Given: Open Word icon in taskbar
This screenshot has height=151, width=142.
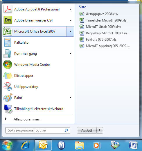Looking at the screenshot, I should click(x=133, y=145).
